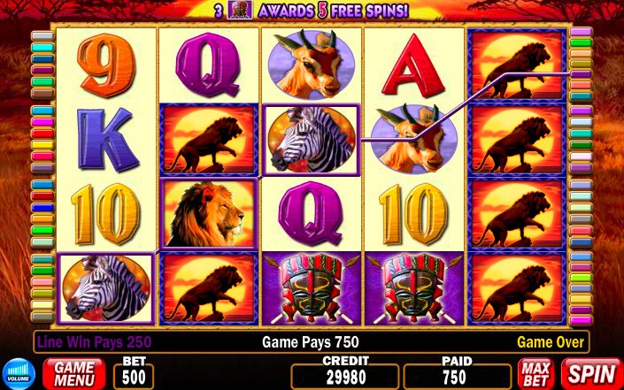Select the top gray payline marker on left
The width and height of the screenshot is (624, 390).
tap(42, 36)
